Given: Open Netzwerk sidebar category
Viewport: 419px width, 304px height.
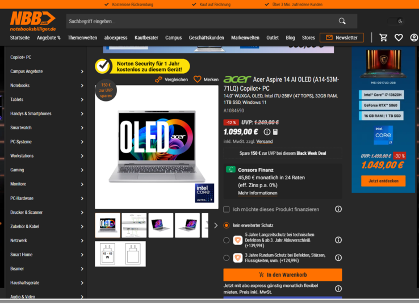Looking at the screenshot, I should 18,240.
